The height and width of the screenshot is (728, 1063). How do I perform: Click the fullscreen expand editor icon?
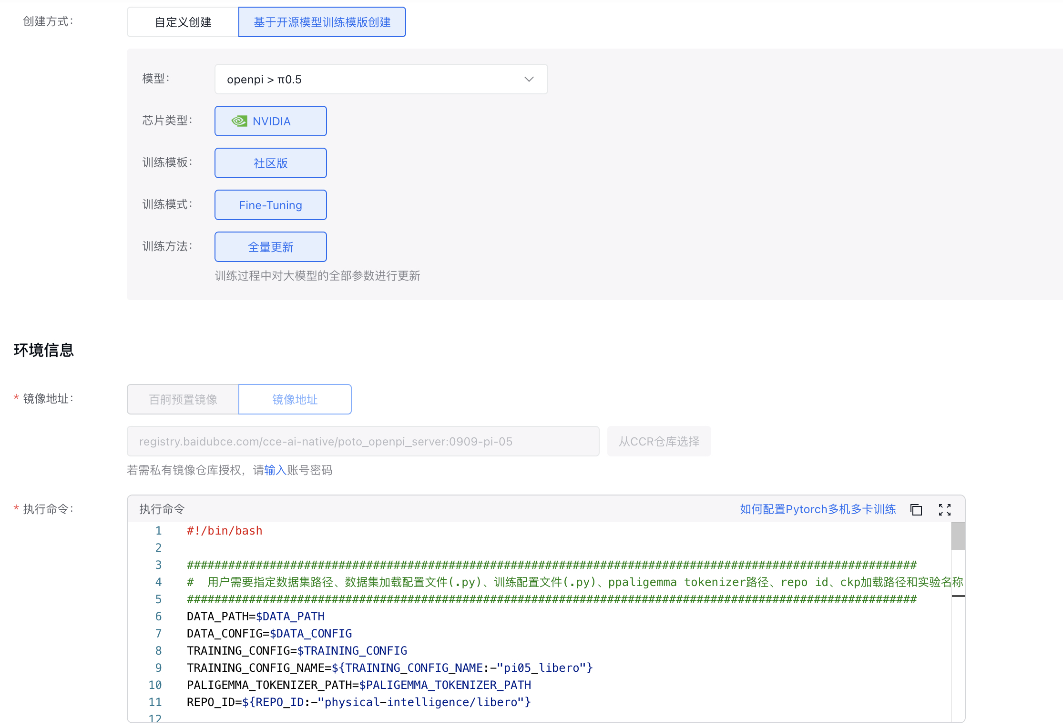click(944, 509)
